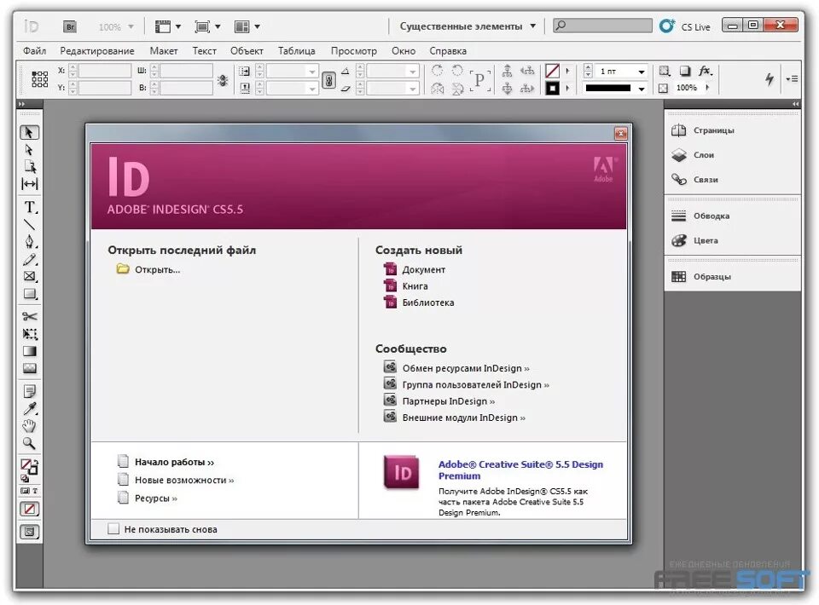Expand Существенные элементы workspace switcher
819x605 pixels.
click(x=468, y=26)
